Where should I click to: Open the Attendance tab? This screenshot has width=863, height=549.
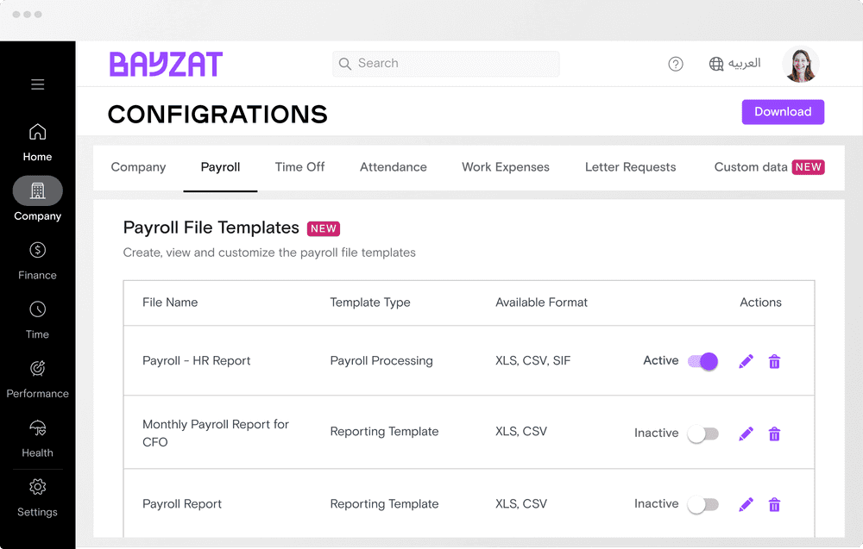394,167
